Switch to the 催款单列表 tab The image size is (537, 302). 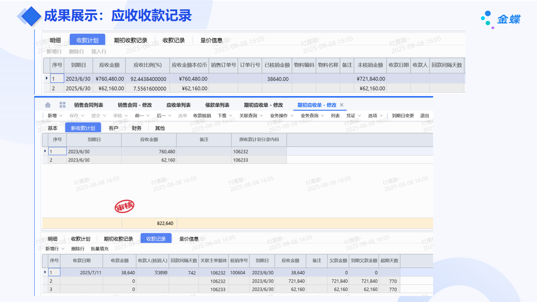click(x=217, y=105)
